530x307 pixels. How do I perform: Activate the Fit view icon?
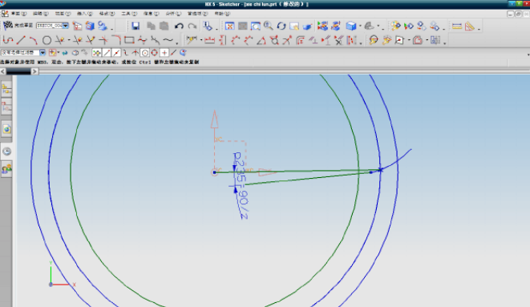coord(230,26)
